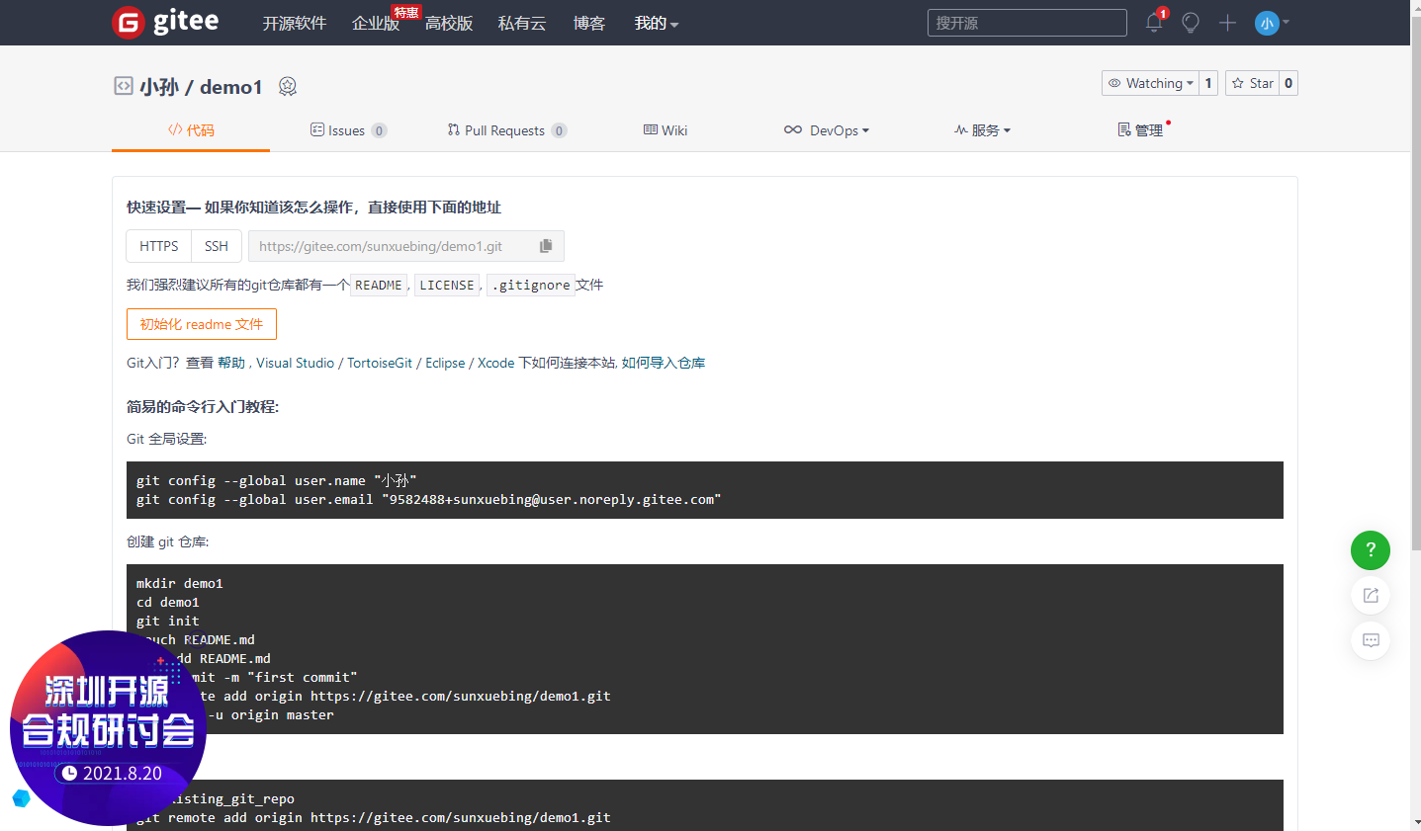The image size is (1421, 831).
Task: Click the repository badge icon beside demo1
Action: point(288,87)
